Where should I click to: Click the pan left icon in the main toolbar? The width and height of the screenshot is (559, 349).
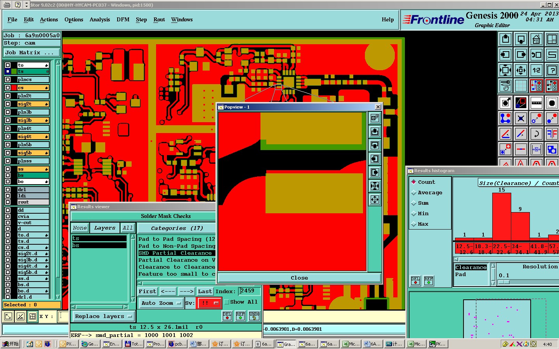click(x=505, y=54)
